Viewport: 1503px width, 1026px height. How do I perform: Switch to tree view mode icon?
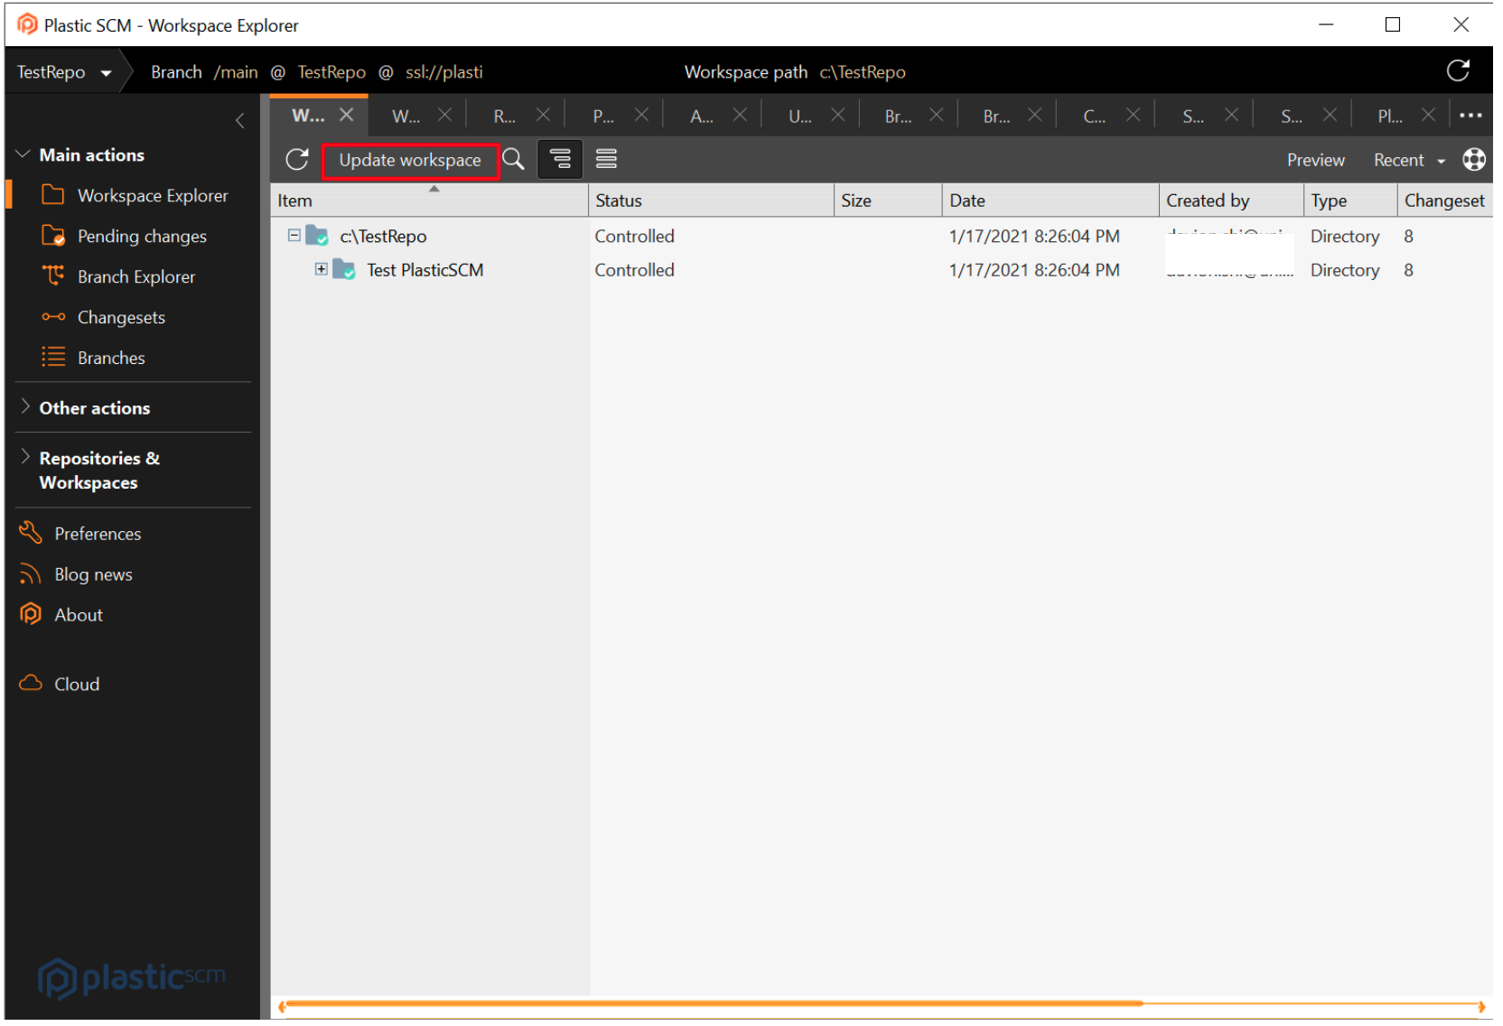561,160
